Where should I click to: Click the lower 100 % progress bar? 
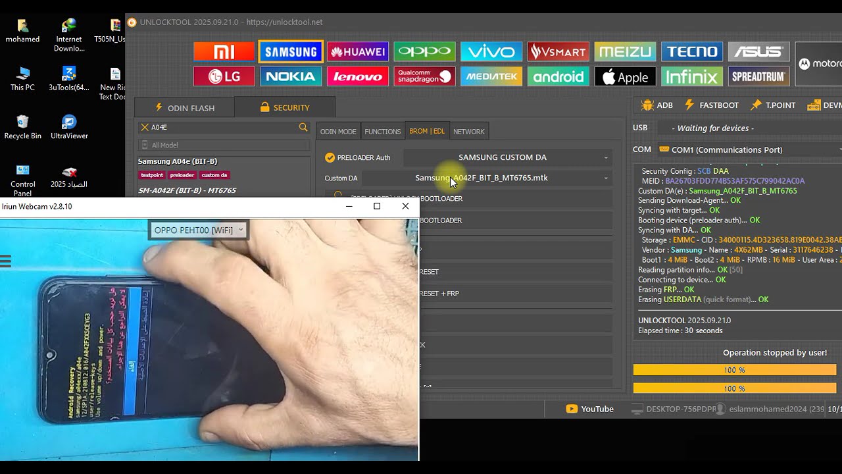pos(735,388)
